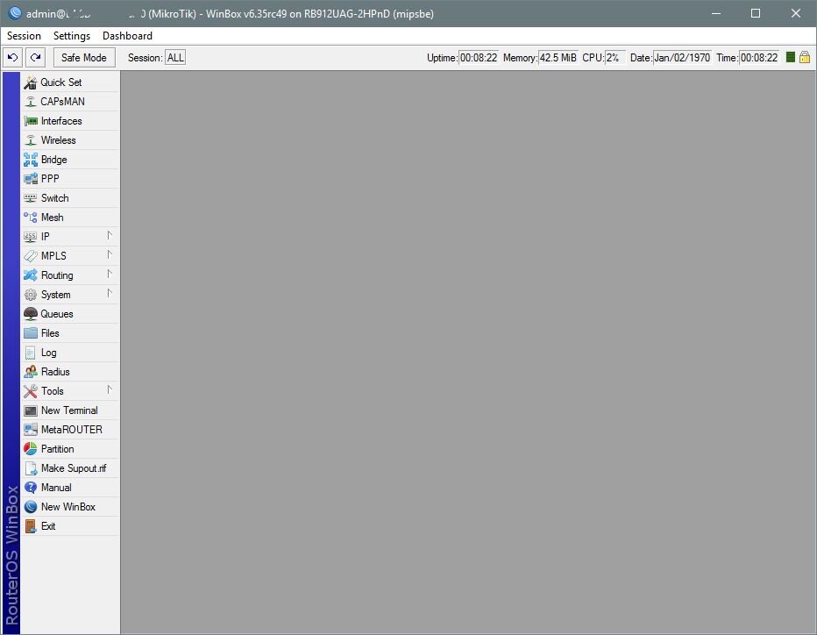
Task: Click the MetaROUTER icon
Action: [31, 430]
